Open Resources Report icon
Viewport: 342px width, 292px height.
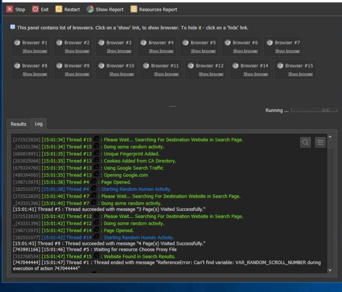[134, 9]
